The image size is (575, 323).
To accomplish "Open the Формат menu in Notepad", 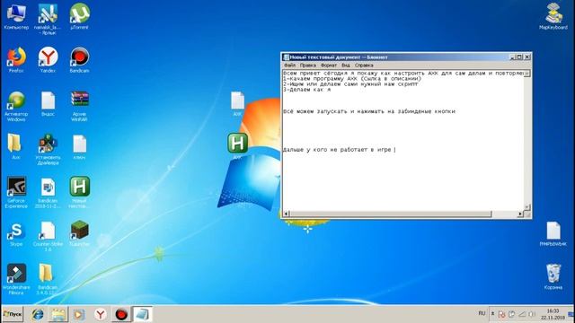I will pyautogui.click(x=329, y=65).
